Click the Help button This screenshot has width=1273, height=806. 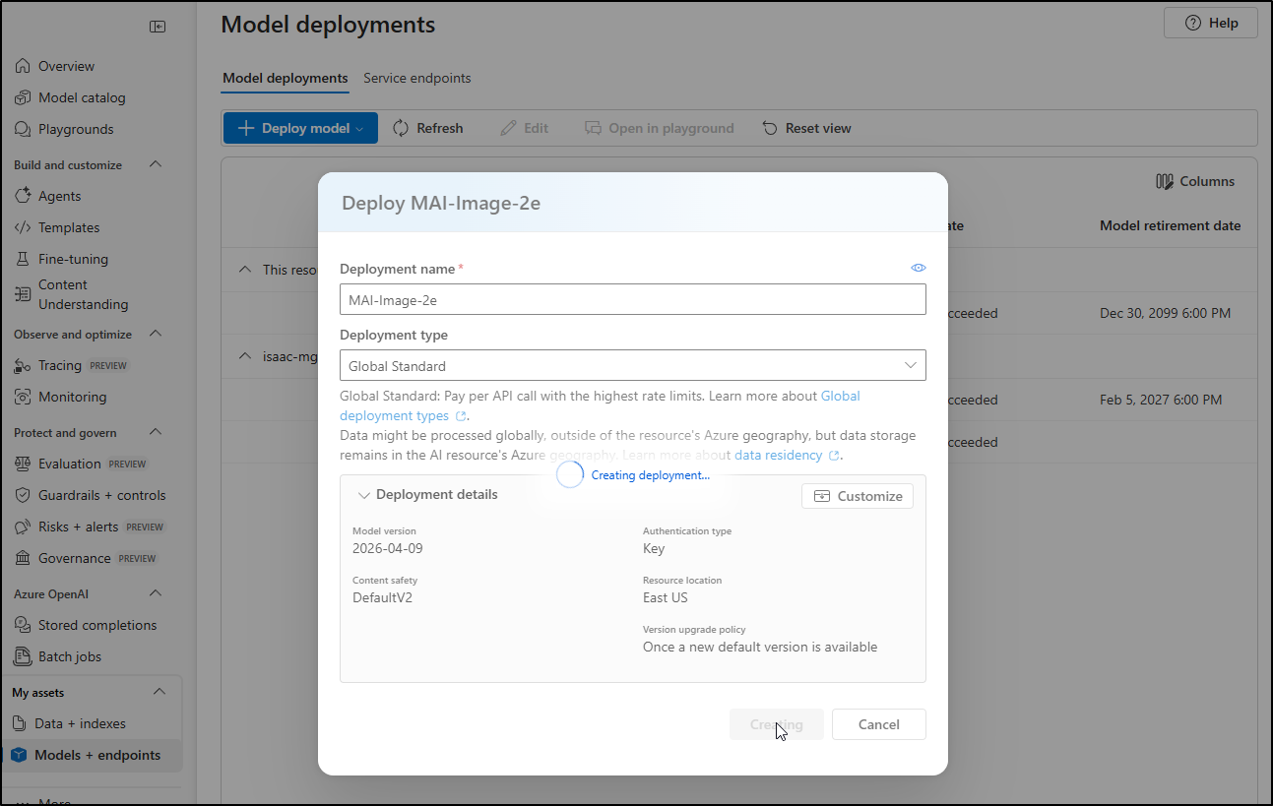point(1211,23)
